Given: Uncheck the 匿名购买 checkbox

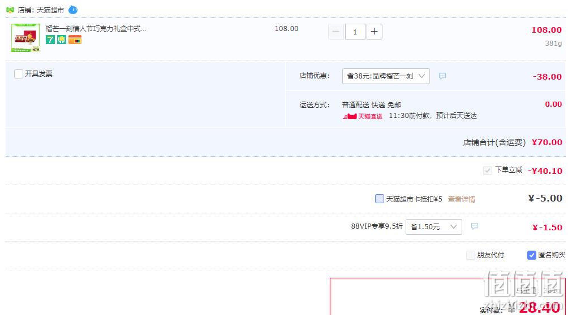Looking at the screenshot, I should 531,255.
